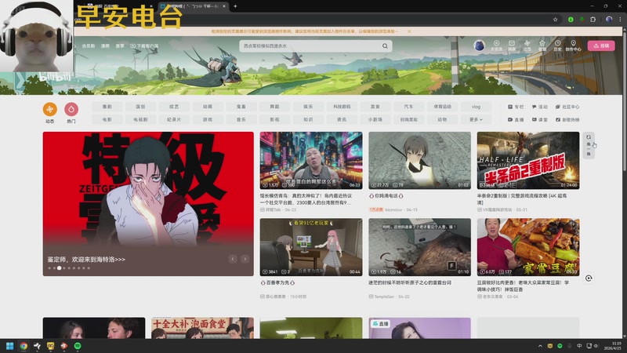Select the 电影 category

pyautogui.click(x=107, y=120)
